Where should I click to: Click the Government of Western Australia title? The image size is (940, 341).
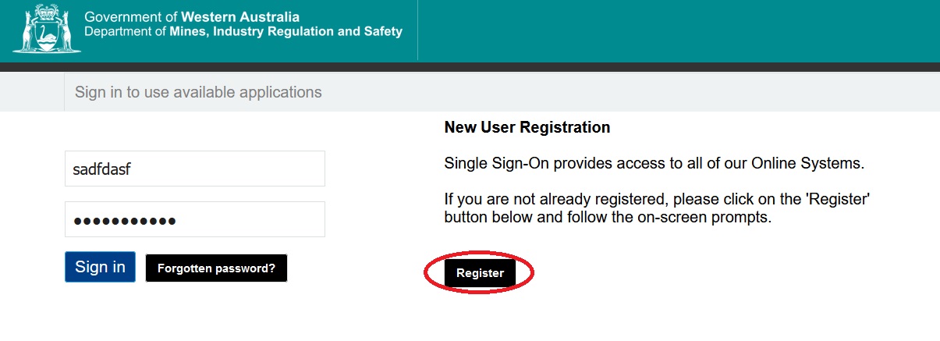click(x=191, y=17)
